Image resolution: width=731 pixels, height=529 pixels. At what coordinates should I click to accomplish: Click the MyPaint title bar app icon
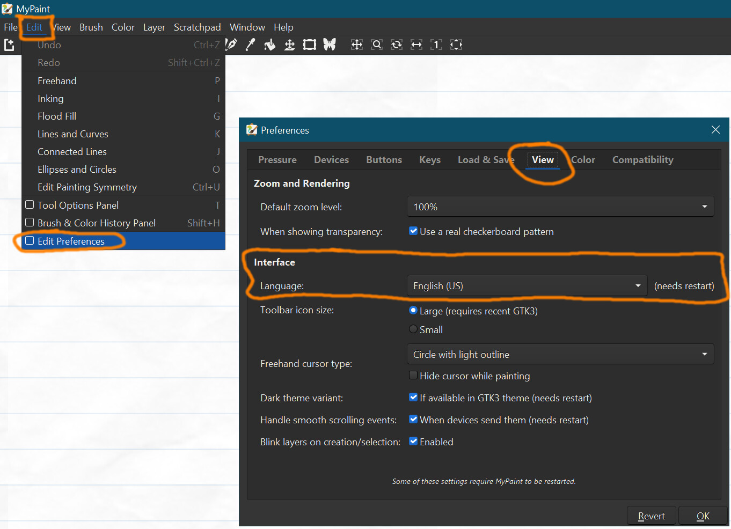point(7,9)
